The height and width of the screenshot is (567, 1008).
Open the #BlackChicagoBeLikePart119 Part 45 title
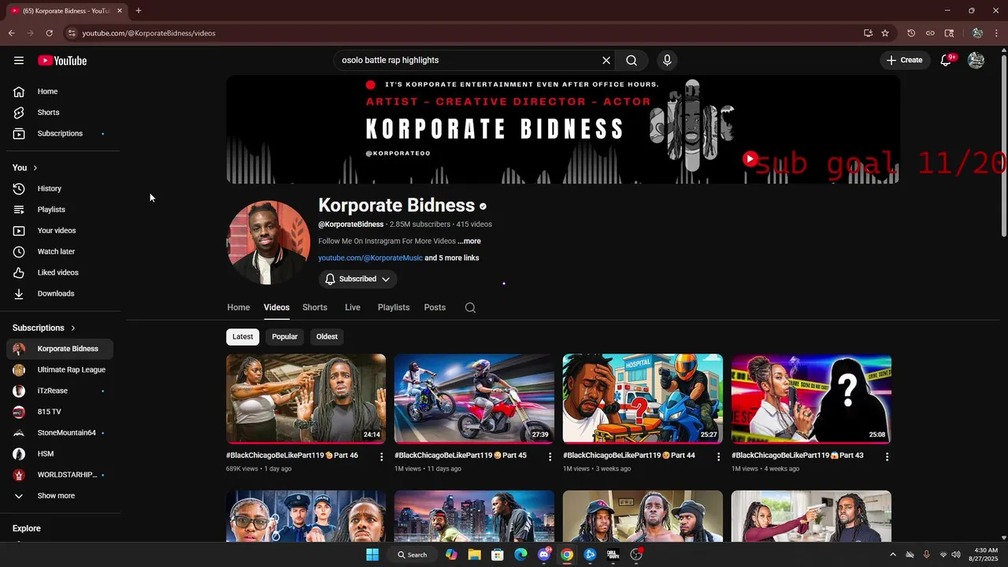(461, 456)
